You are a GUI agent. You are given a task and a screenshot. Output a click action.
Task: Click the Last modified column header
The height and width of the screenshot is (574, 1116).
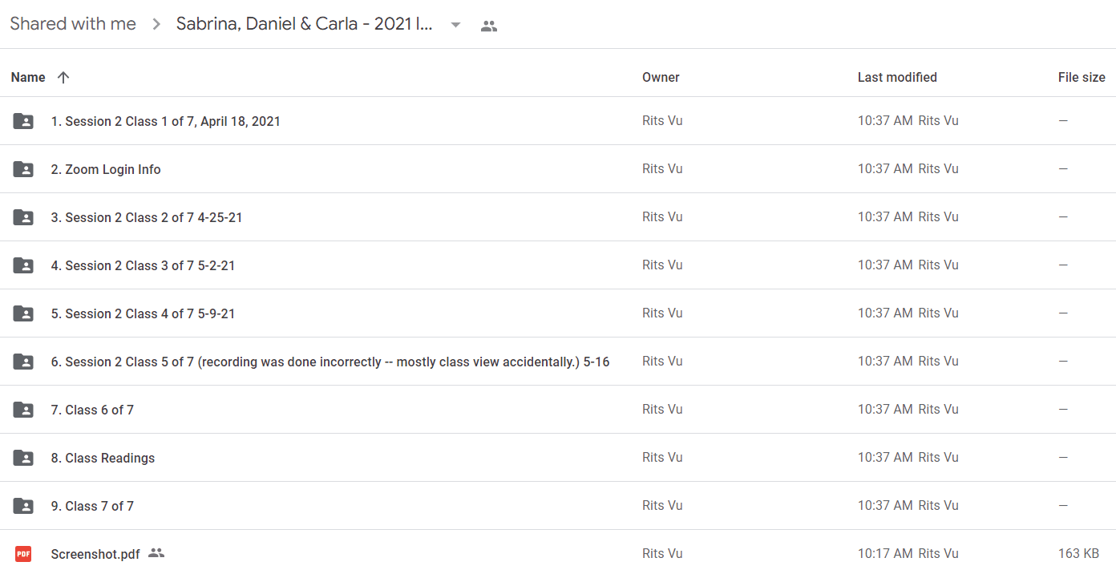[x=897, y=77]
